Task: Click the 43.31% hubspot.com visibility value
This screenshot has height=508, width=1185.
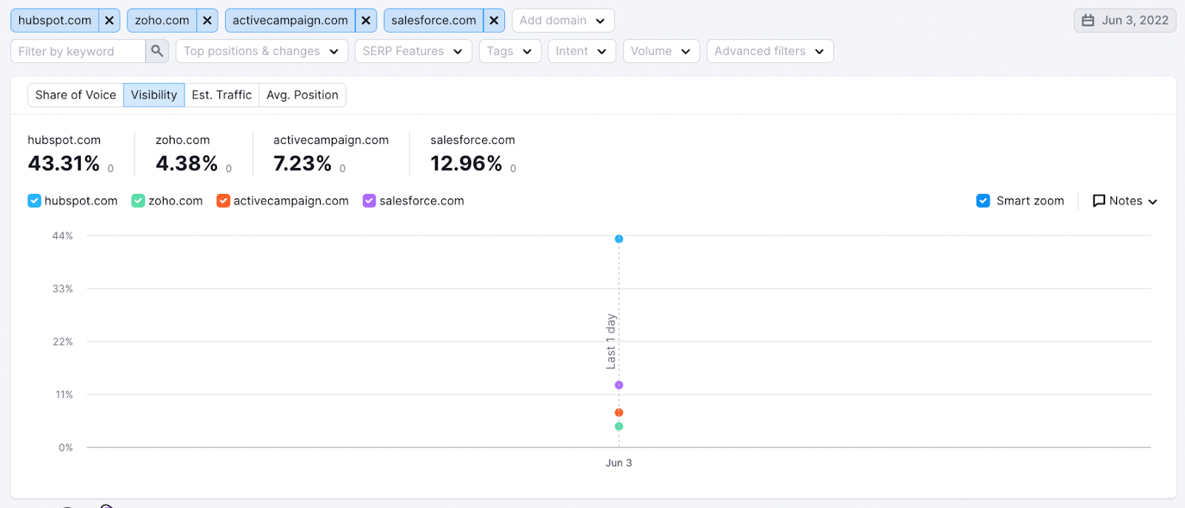Action: point(64,164)
